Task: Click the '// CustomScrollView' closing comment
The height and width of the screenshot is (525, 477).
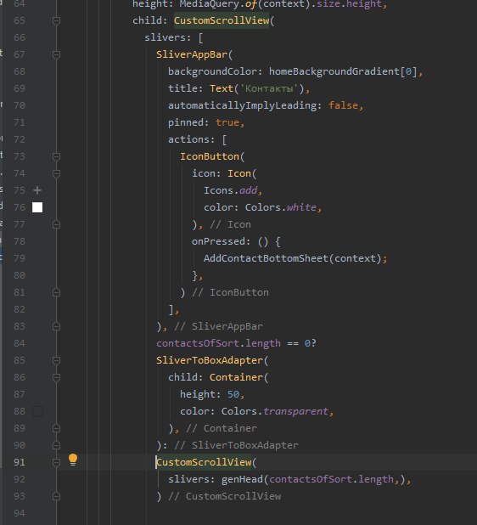Action: click(225, 496)
